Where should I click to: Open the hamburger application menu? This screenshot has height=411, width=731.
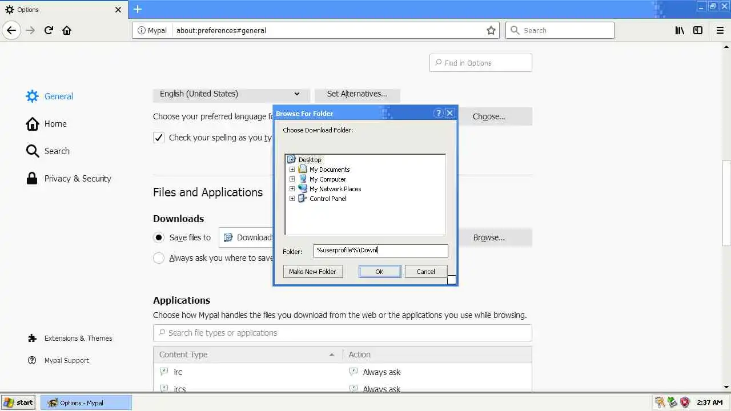[720, 30]
